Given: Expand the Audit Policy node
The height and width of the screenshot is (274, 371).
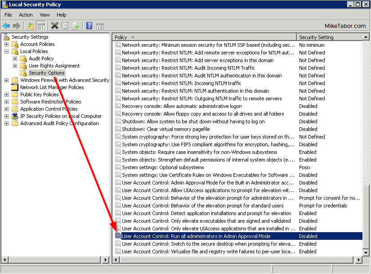Looking at the screenshot, I should pyautogui.click(x=15, y=58).
